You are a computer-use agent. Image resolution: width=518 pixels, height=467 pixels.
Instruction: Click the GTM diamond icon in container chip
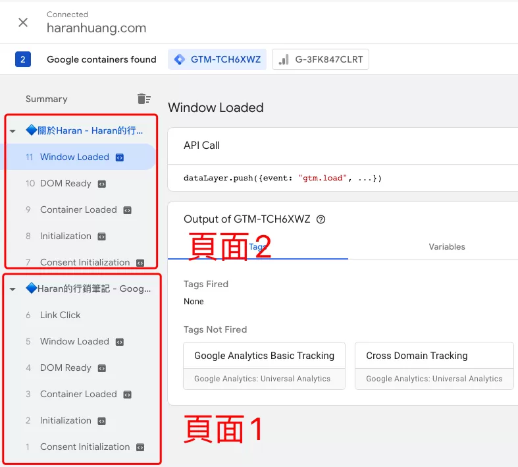pos(180,59)
